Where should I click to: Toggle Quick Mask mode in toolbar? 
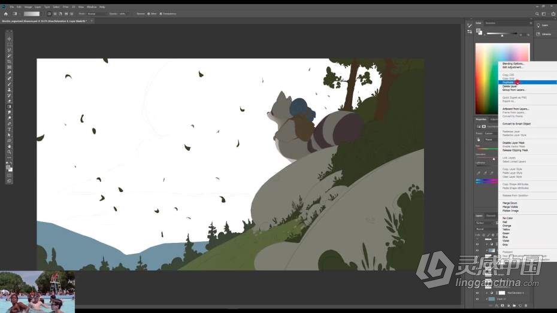(9, 175)
